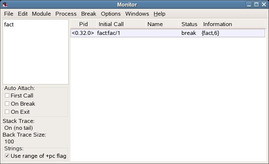Image resolution: width=269 pixels, height=164 pixels.
Task: Maximize the Monitor window
Action: click(x=257, y=5)
